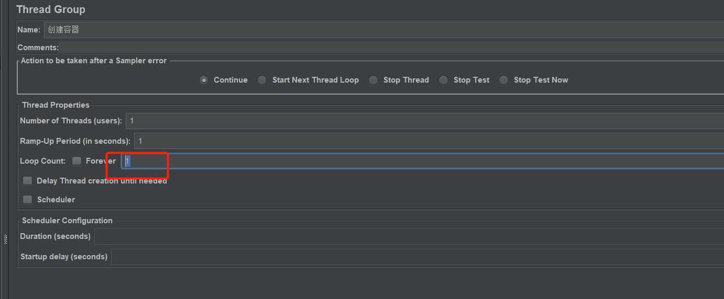Select the Continue radio button
724x299 pixels.
204,80
